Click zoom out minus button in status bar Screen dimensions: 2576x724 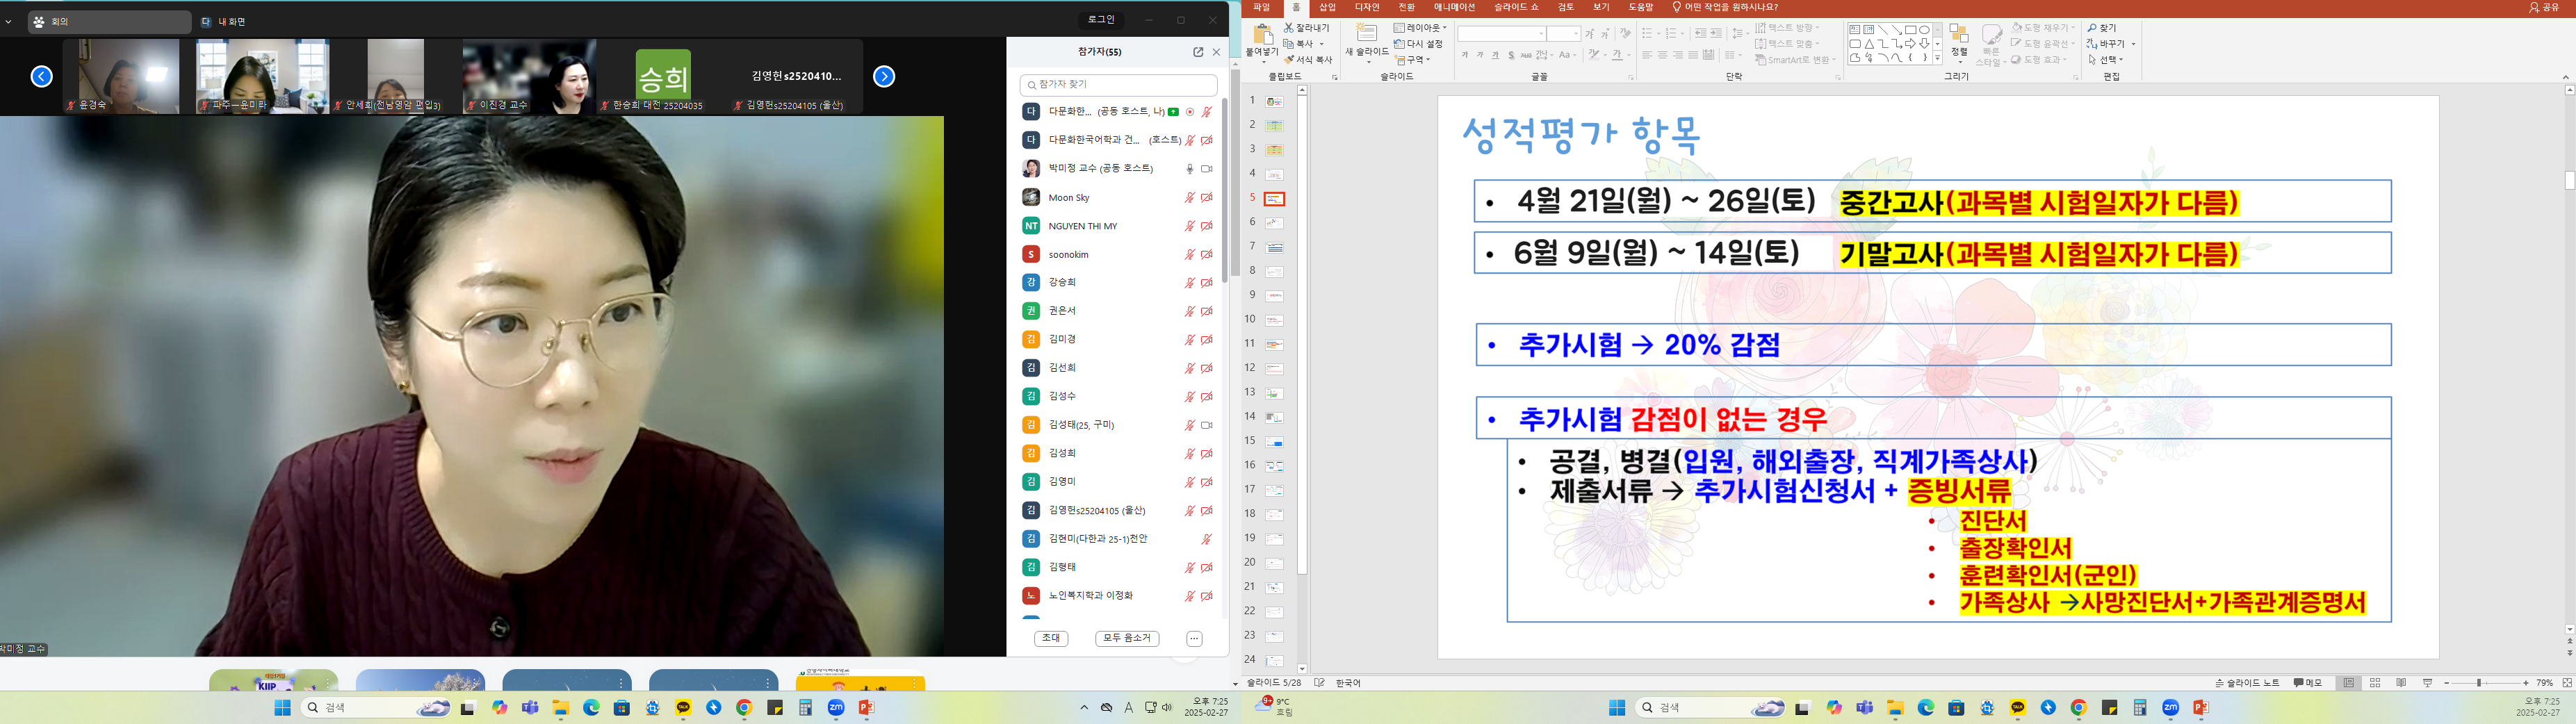2447,683
